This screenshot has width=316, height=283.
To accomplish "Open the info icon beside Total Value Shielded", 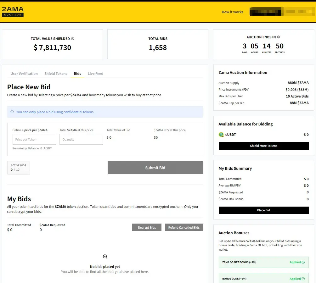I will click(x=73, y=38).
